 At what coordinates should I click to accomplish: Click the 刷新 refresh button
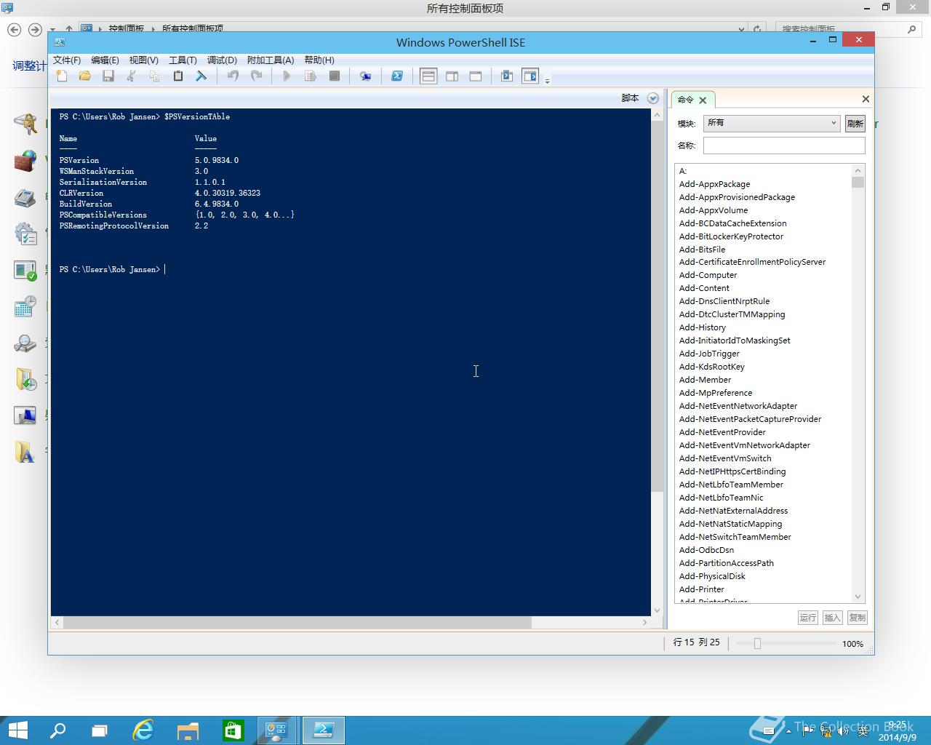tap(855, 124)
